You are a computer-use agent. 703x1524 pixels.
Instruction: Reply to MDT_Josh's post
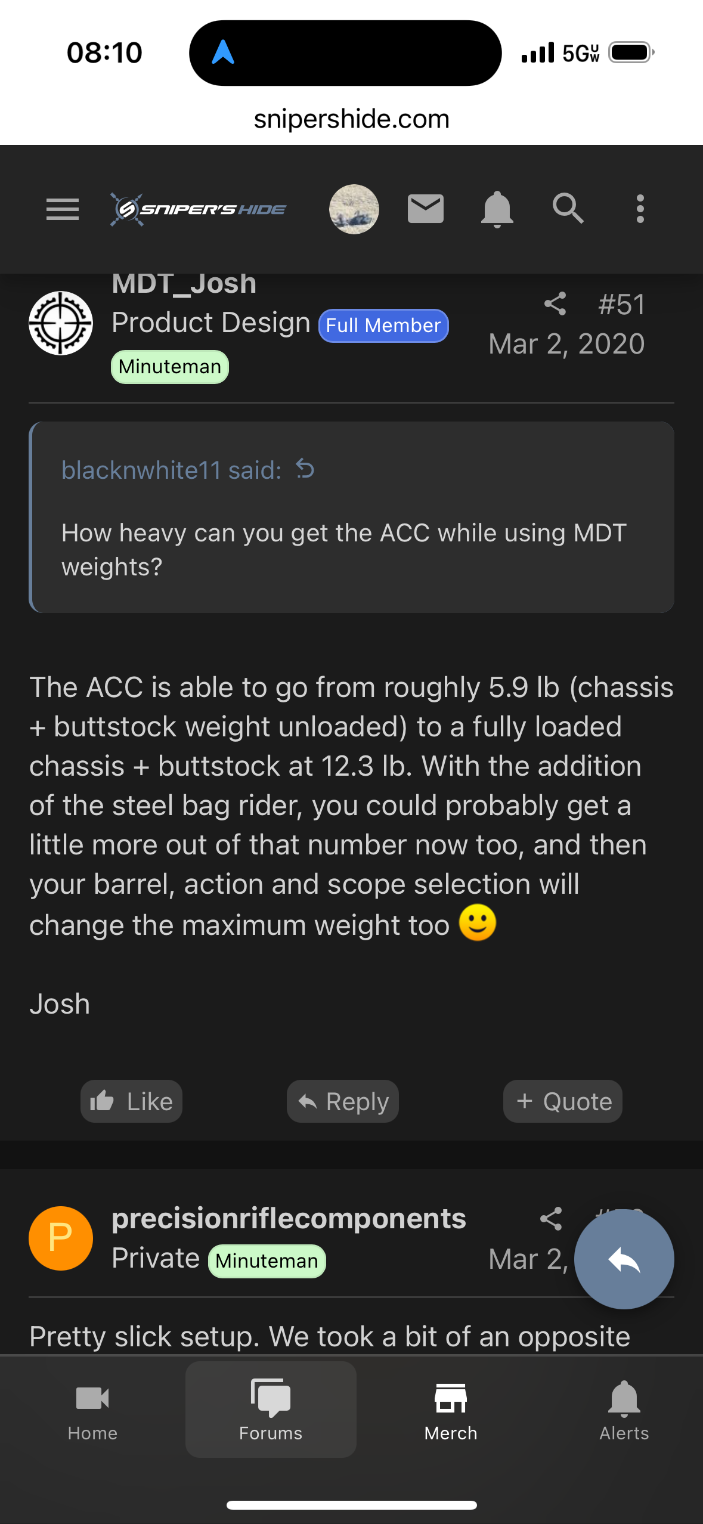point(343,1101)
